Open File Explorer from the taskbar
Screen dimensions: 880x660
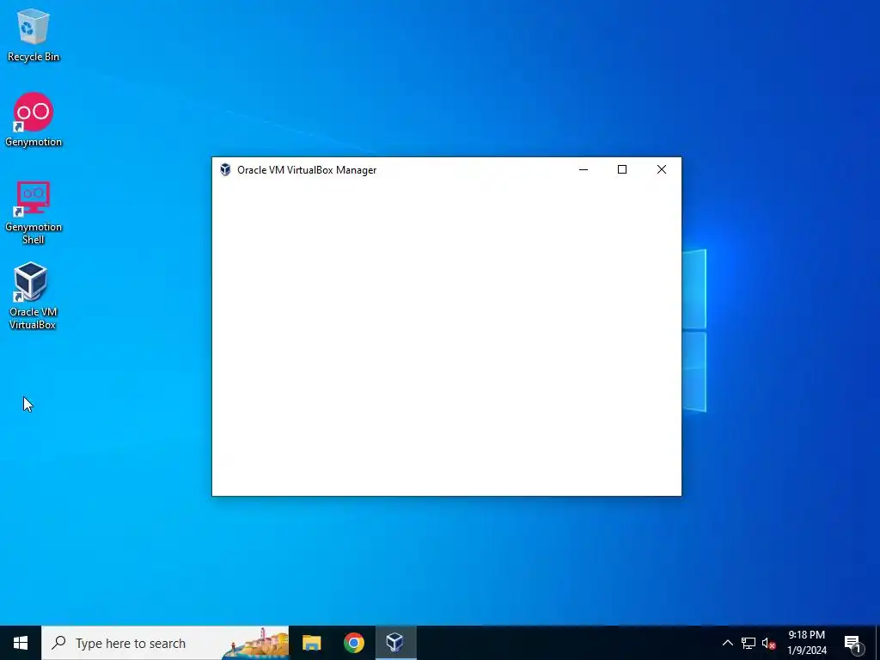point(311,643)
